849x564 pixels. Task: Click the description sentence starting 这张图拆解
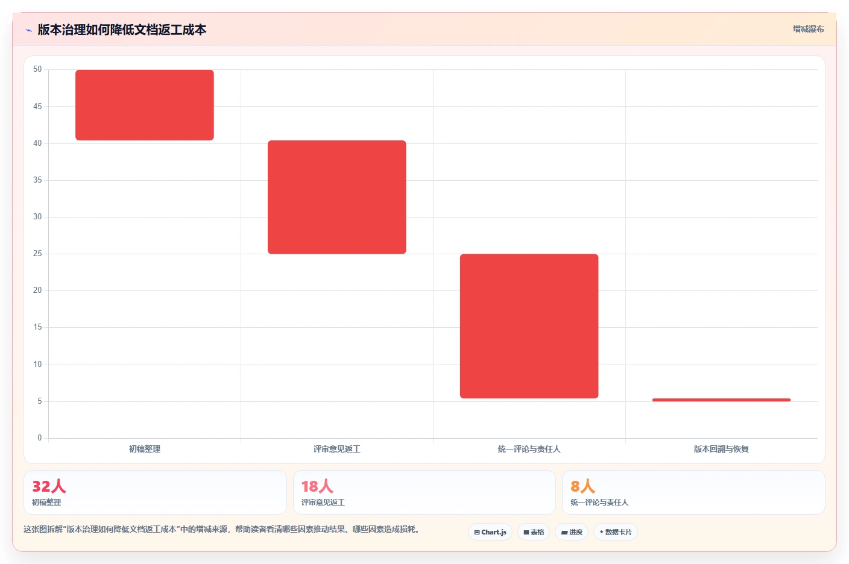click(x=221, y=529)
